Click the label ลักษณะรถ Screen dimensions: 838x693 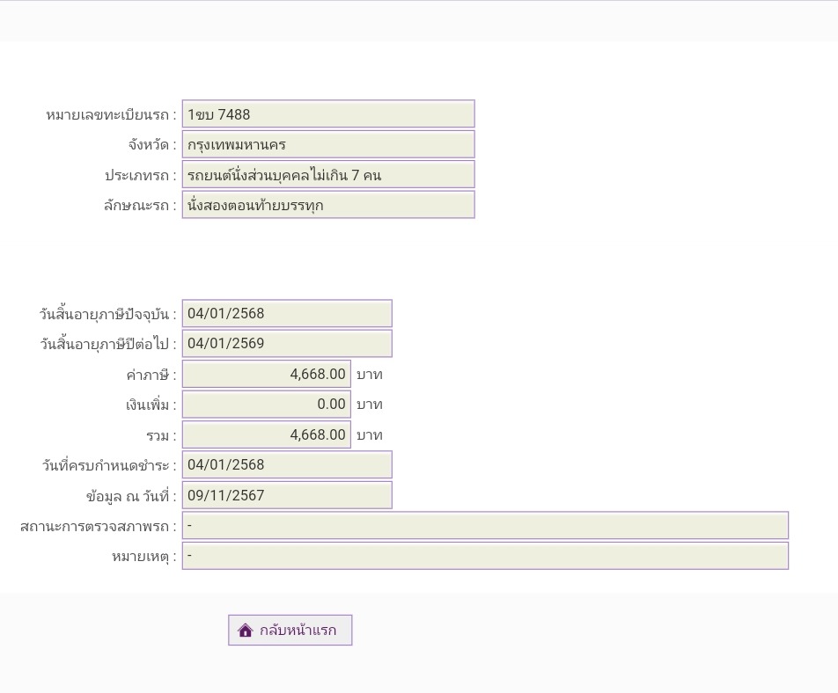click(140, 206)
